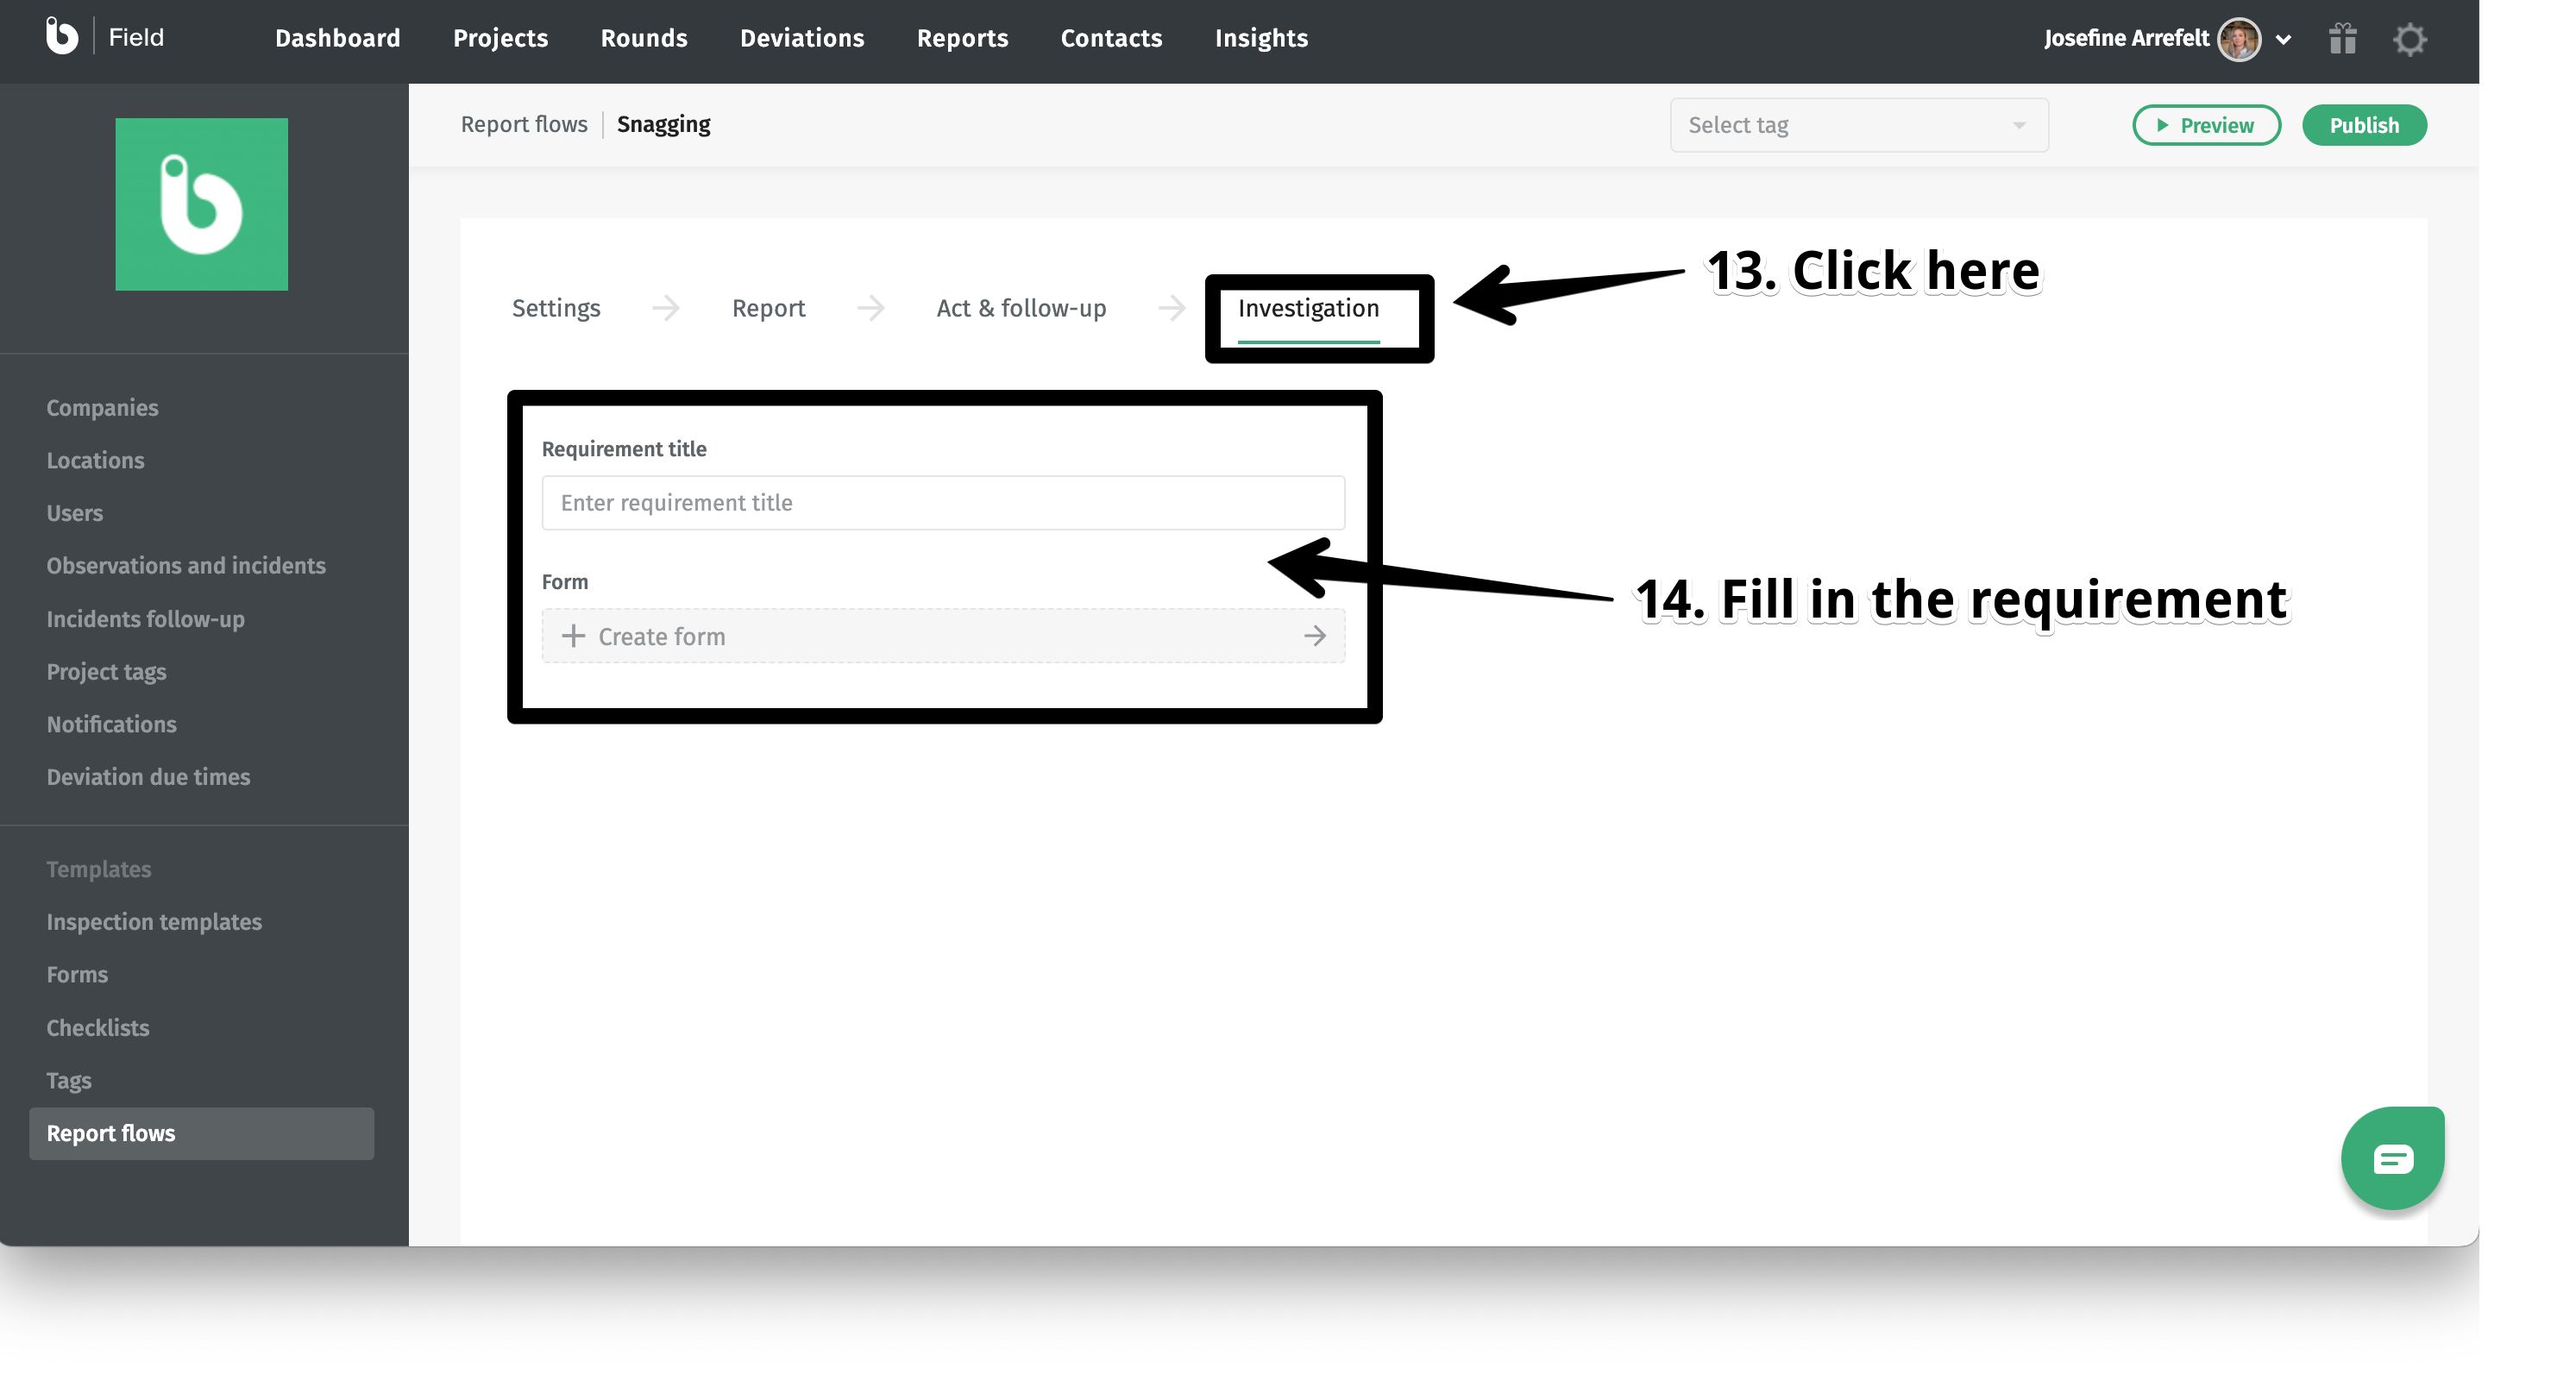2576x1374 pixels.
Task: Go to the Act & follow-up step
Action: pos(1021,309)
